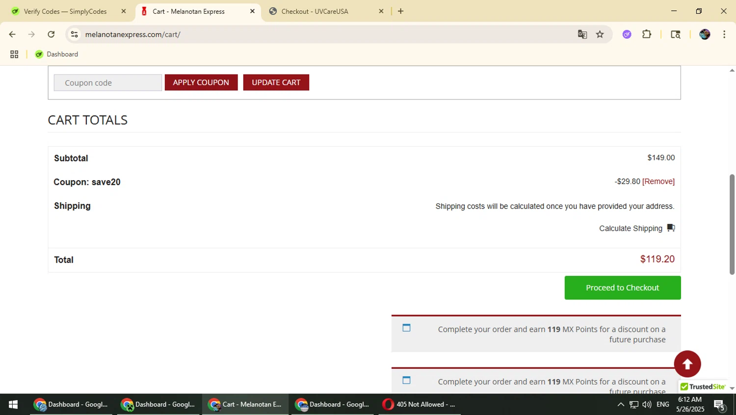Switch to the Cart - Melanotan taskbar window
Screen dimensions: 736x415
(x=245, y=404)
